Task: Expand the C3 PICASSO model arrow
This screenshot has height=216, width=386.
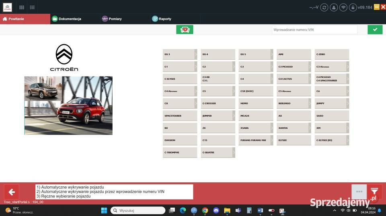Action: tap(310, 67)
